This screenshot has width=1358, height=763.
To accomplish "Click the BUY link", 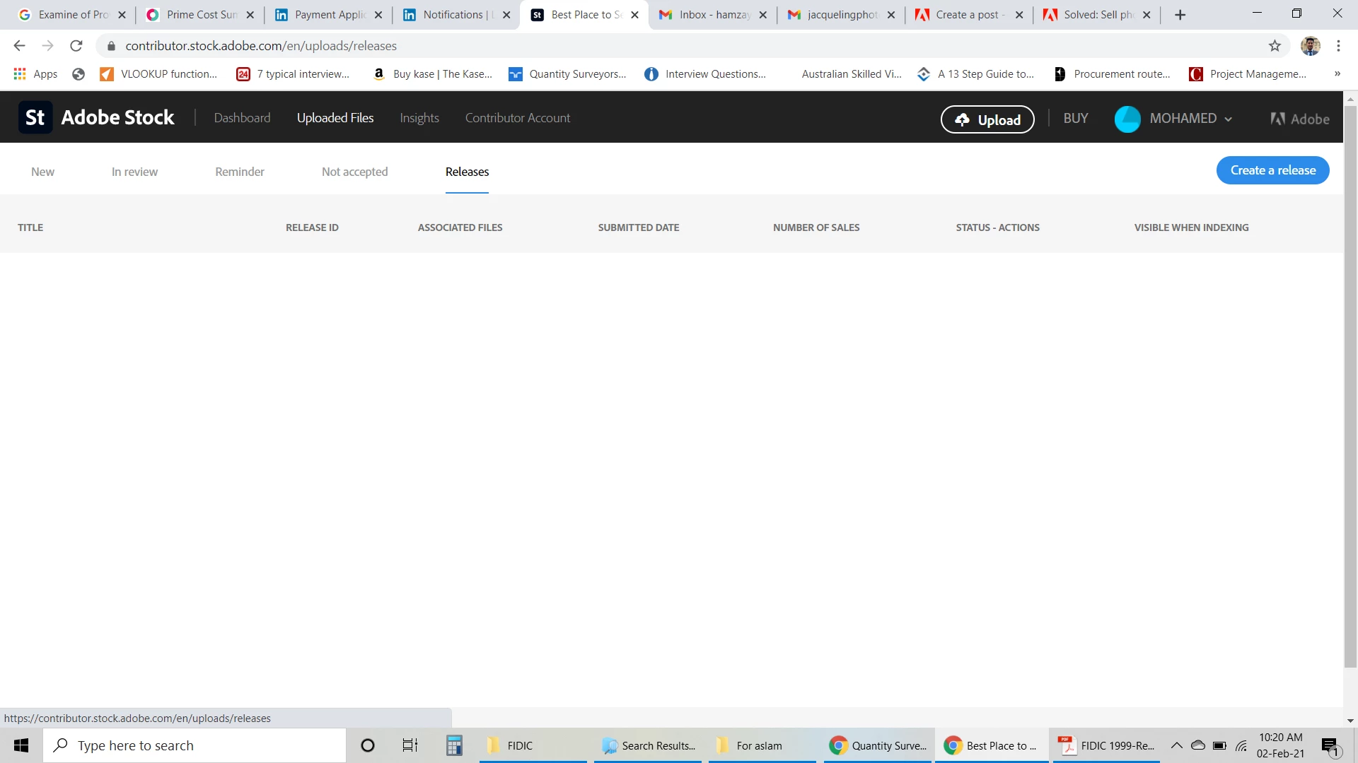I will (1075, 118).
